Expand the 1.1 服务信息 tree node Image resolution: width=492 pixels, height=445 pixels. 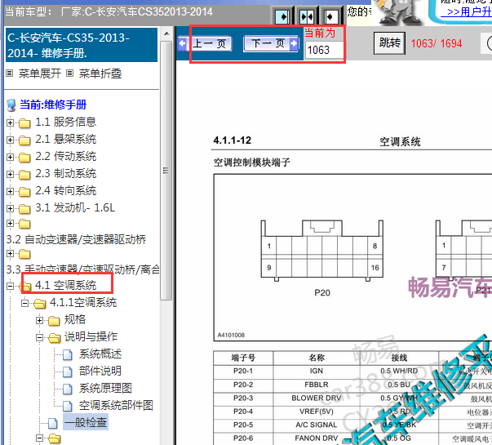coord(10,122)
